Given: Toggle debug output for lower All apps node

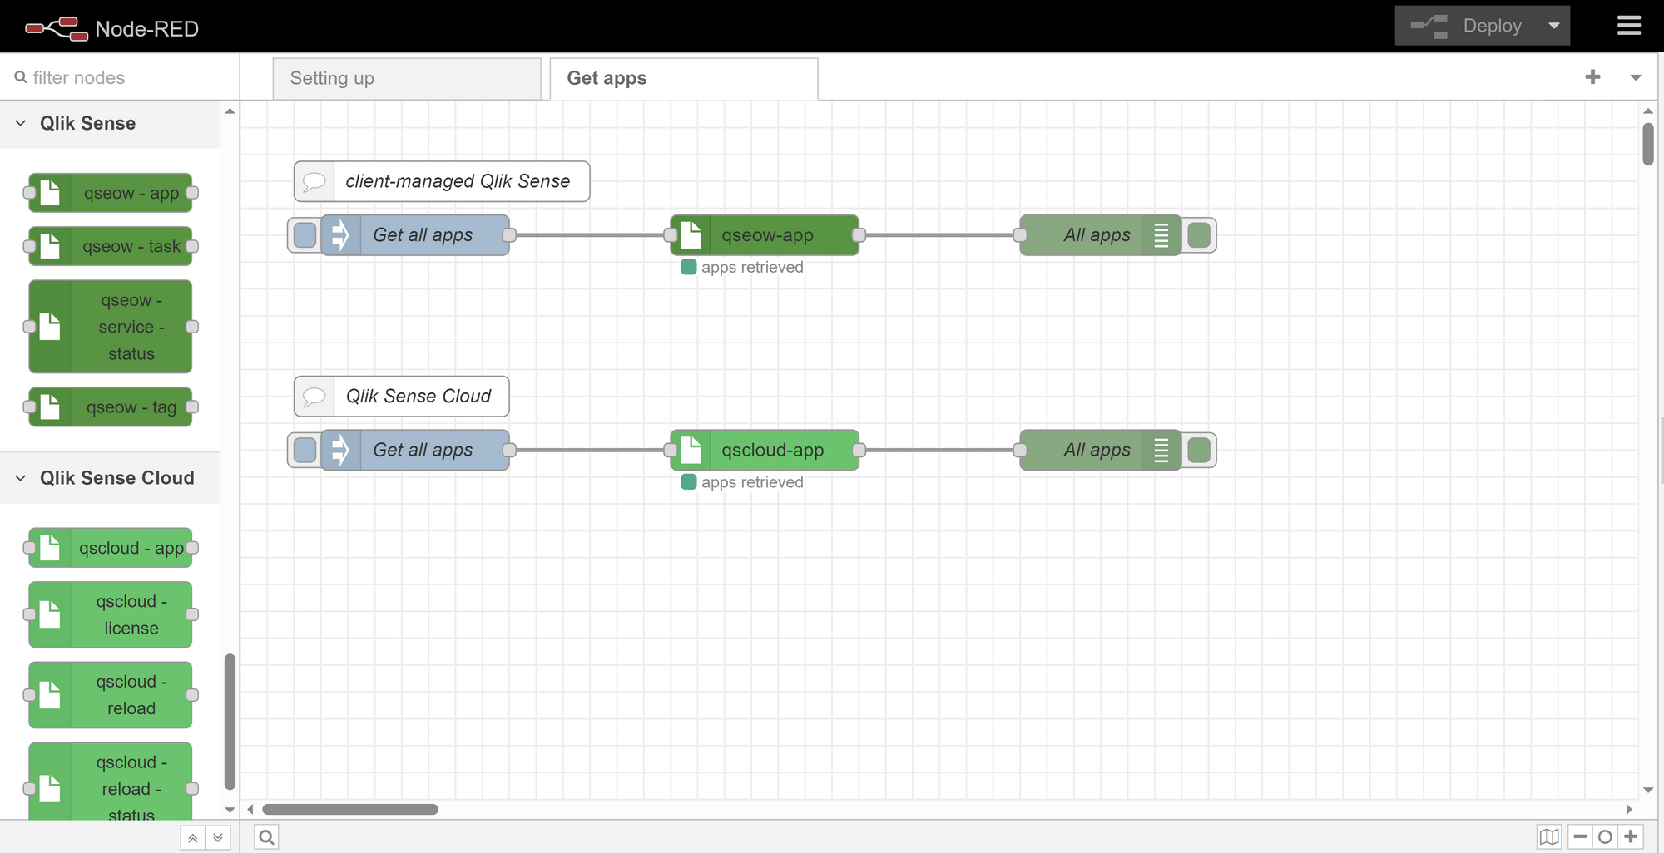Looking at the screenshot, I should point(1199,450).
